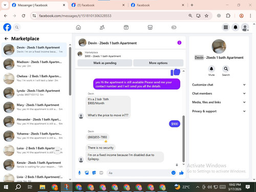Open Chrome three-dot menu

[x=250, y=16]
